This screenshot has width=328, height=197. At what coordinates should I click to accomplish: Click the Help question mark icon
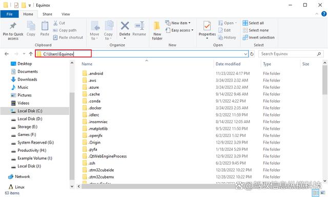(x=324, y=14)
